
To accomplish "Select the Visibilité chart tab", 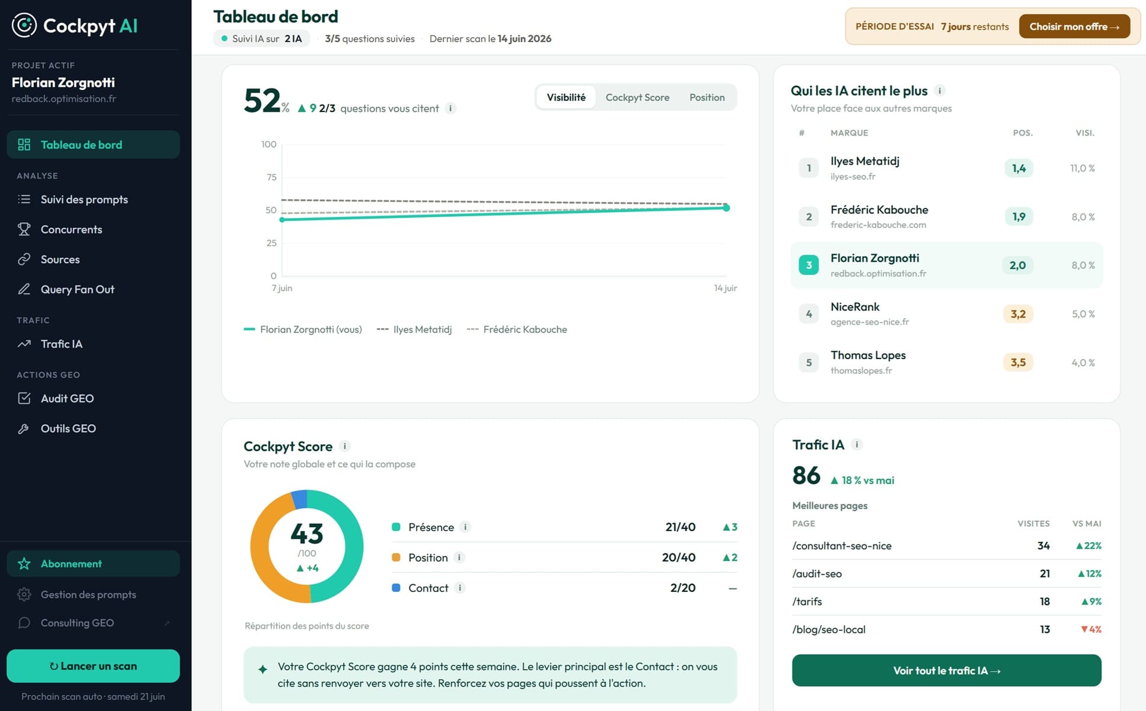I will tap(566, 97).
